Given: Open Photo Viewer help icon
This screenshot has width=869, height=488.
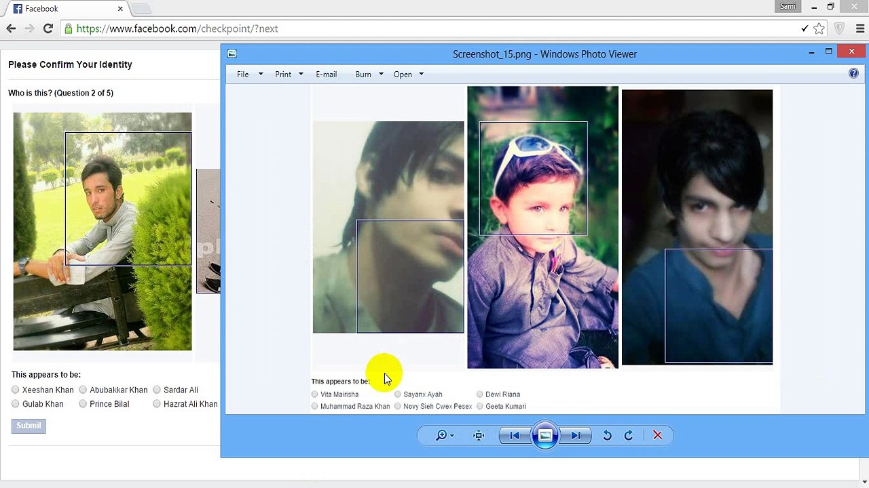Looking at the screenshot, I should click(853, 73).
